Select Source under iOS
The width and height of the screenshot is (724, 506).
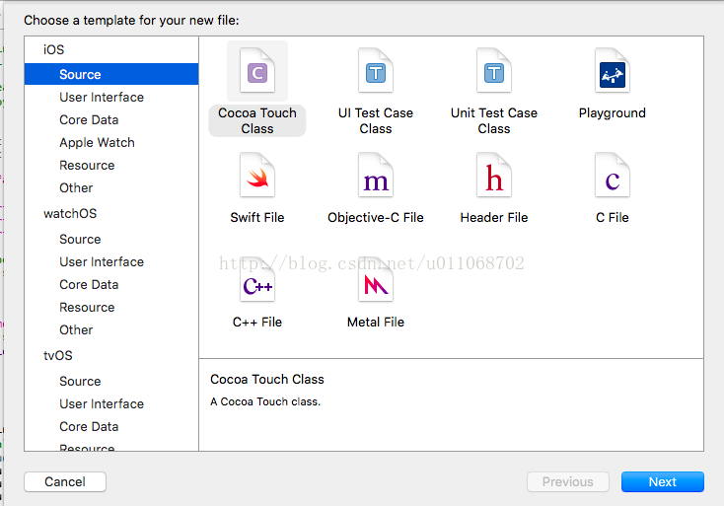click(111, 74)
